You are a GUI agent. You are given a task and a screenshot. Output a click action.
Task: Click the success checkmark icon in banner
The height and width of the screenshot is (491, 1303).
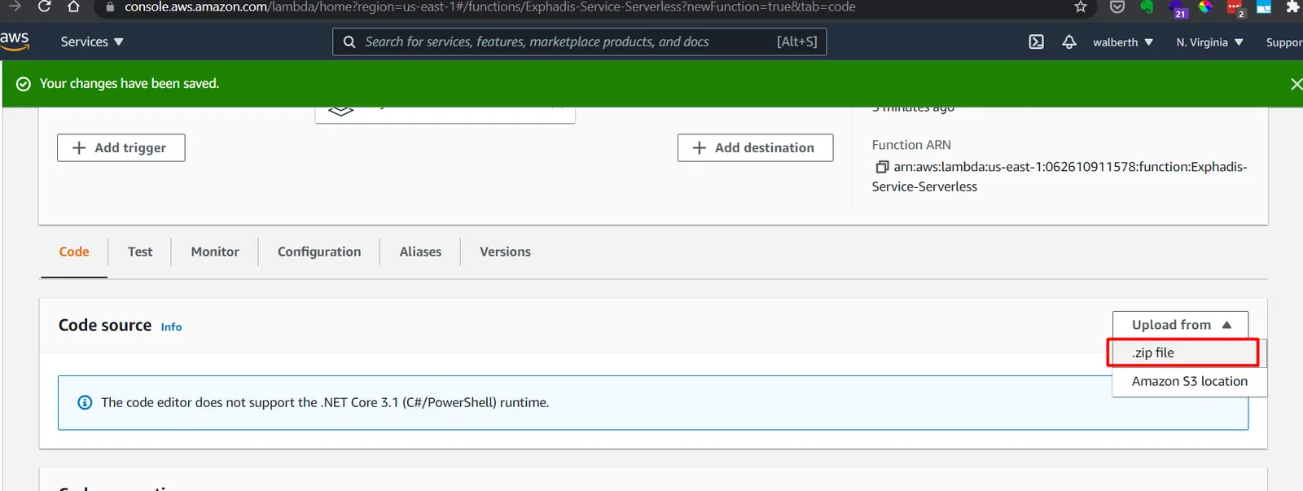click(24, 84)
